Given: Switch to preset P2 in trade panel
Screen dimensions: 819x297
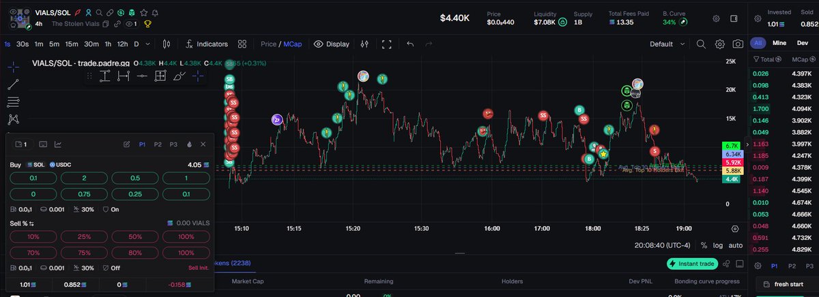Looking at the screenshot, I should pyautogui.click(x=158, y=144).
